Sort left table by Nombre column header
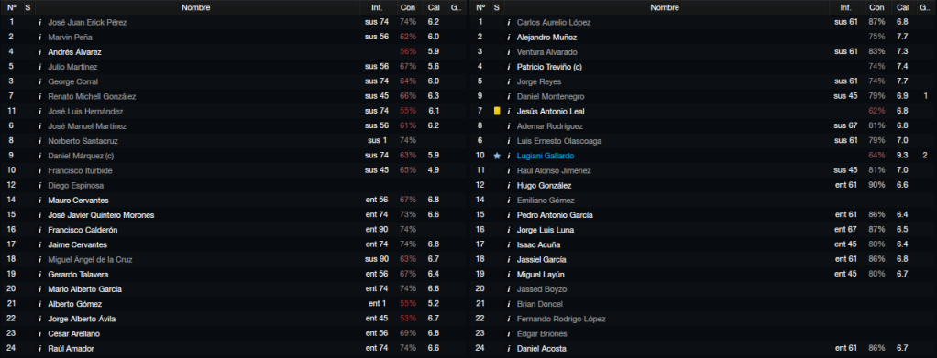Image resolution: width=937 pixels, height=358 pixels. (196, 7)
